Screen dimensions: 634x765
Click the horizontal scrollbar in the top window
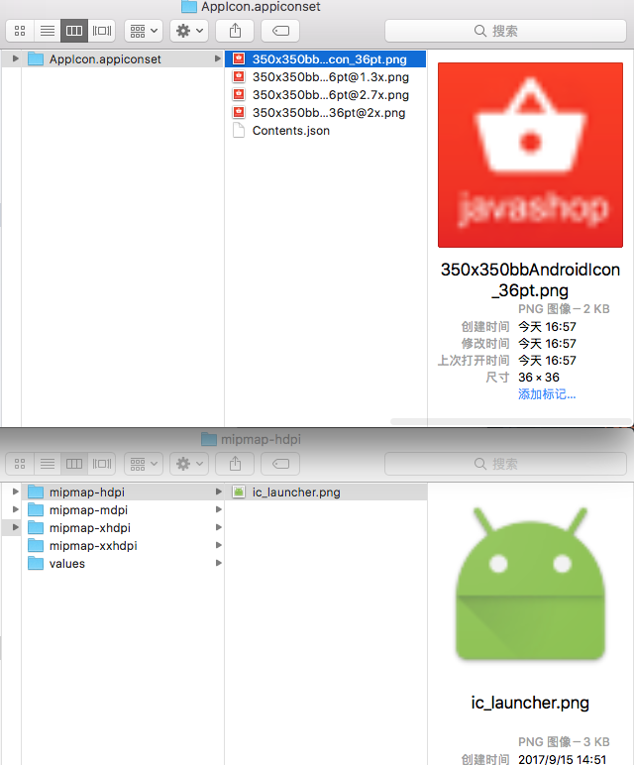tap(510, 421)
